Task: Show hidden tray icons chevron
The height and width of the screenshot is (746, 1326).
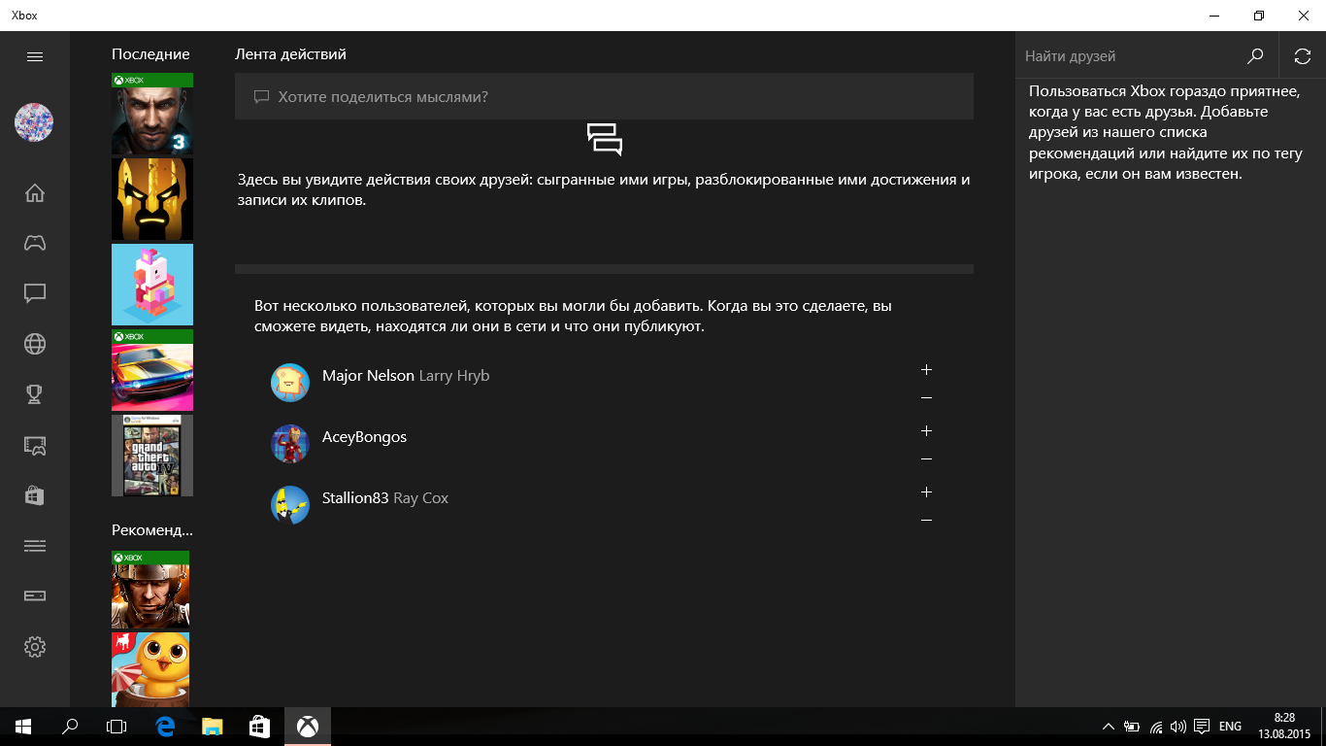Action: (1109, 727)
